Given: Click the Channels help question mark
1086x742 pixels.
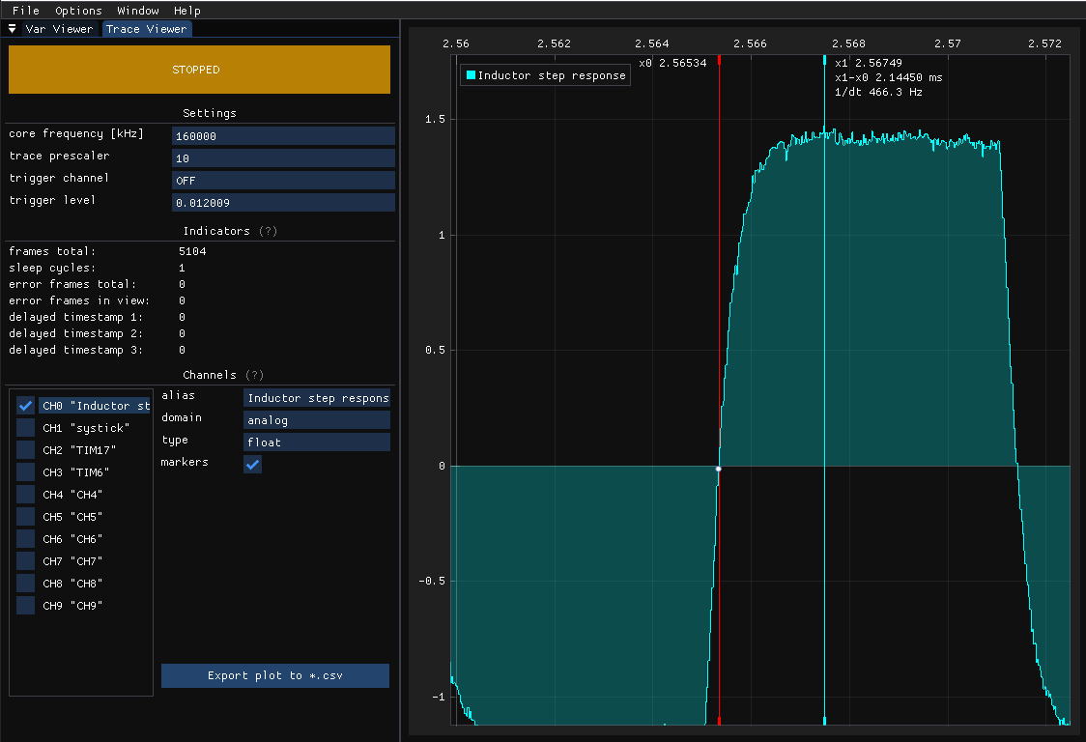Looking at the screenshot, I should (x=254, y=375).
